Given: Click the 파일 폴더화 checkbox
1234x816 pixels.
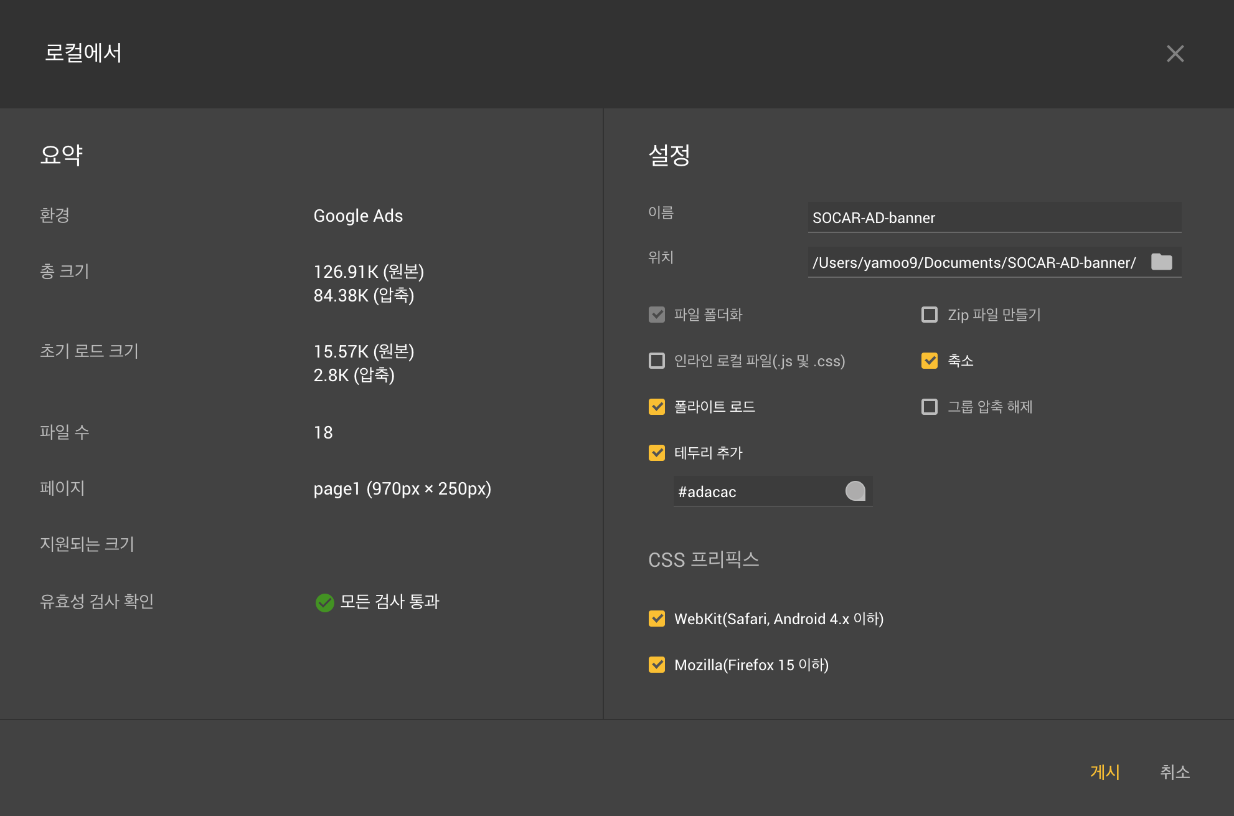Looking at the screenshot, I should coord(657,315).
